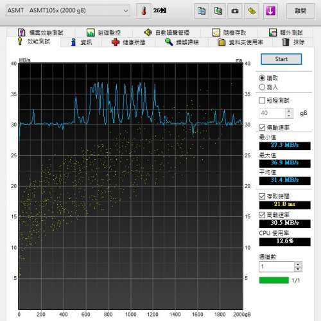
Task: Click the 36.9 MB/s maximum value
Action: coord(284,163)
